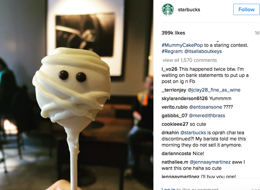Click the @meredithbrass mention
Viewport: 260px width, 190px height.
pos(207,116)
